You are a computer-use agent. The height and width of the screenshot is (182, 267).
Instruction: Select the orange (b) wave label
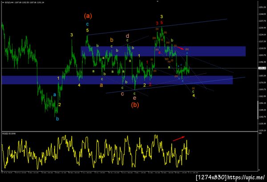[x=135, y=105]
